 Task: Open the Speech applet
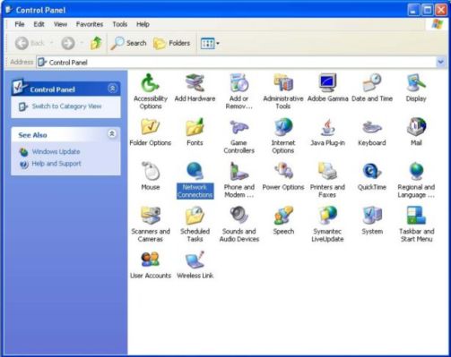coord(283,220)
